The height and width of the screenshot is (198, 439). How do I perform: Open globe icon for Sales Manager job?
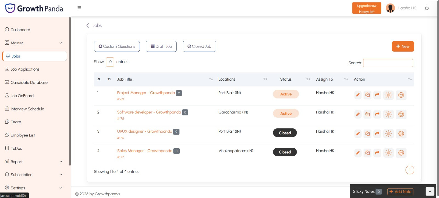[x=401, y=153]
